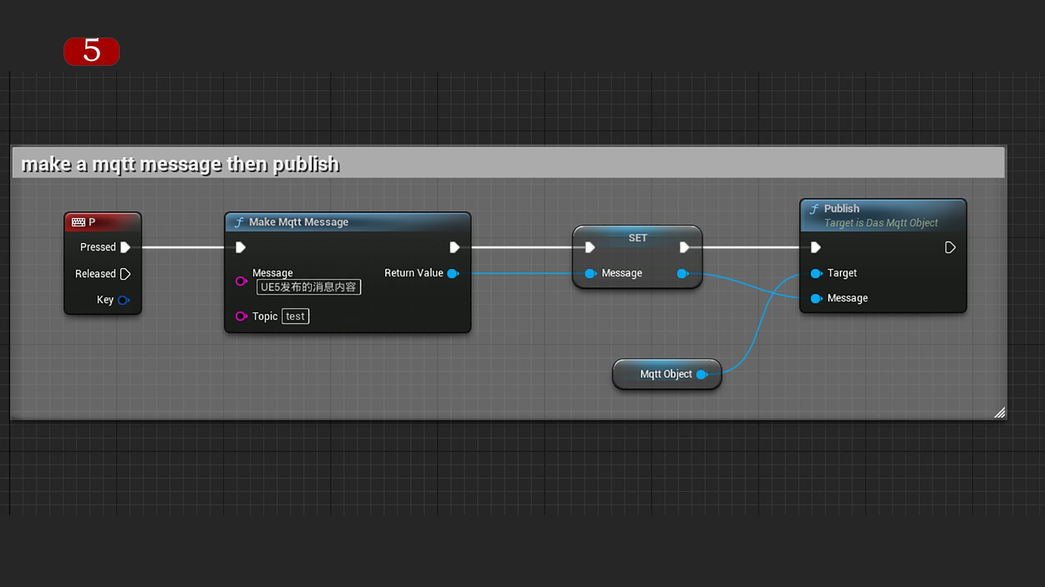The width and height of the screenshot is (1045, 587).
Task: Click the Mqtt Object output pin
Action: 702,374
